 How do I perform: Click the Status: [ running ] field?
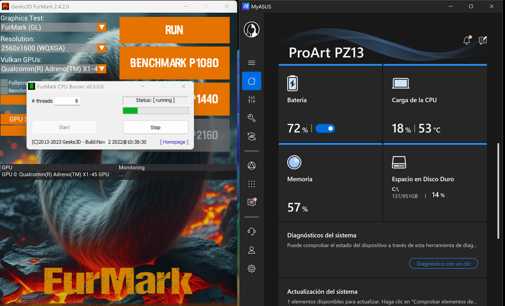[x=155, y=100]
